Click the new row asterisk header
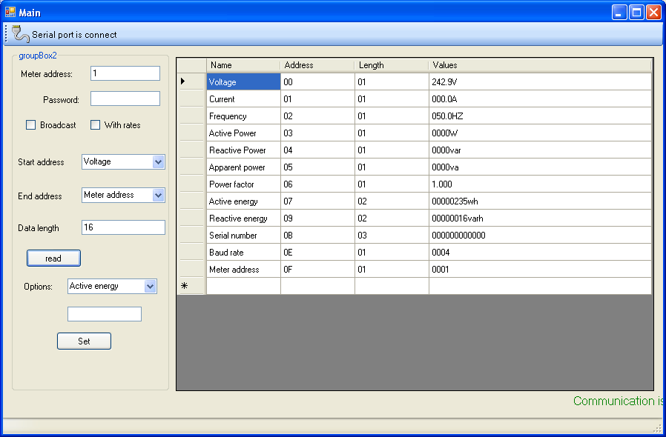This screenshot has width=666, height=437. click(191, 286)
